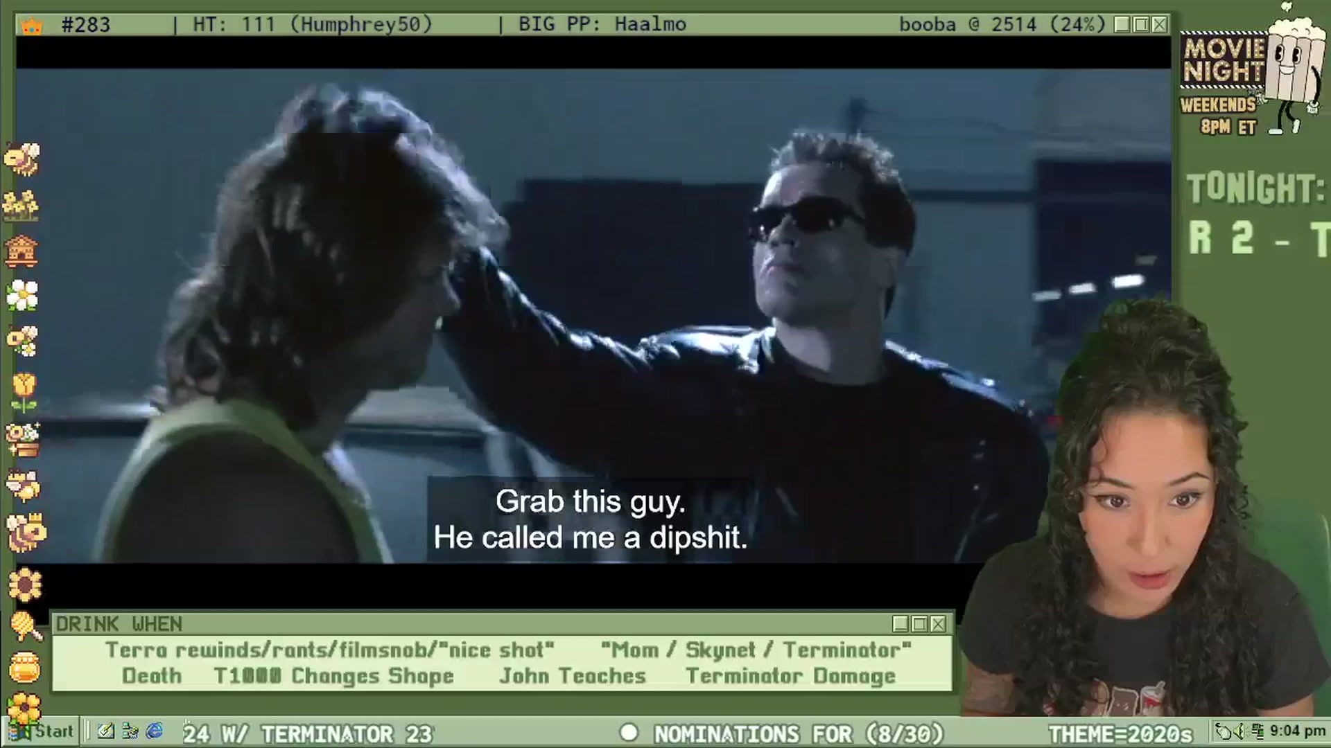Select the orange tulip icon
The width and height of the screenshot is (1331, 748).
[x=24, y=393]
